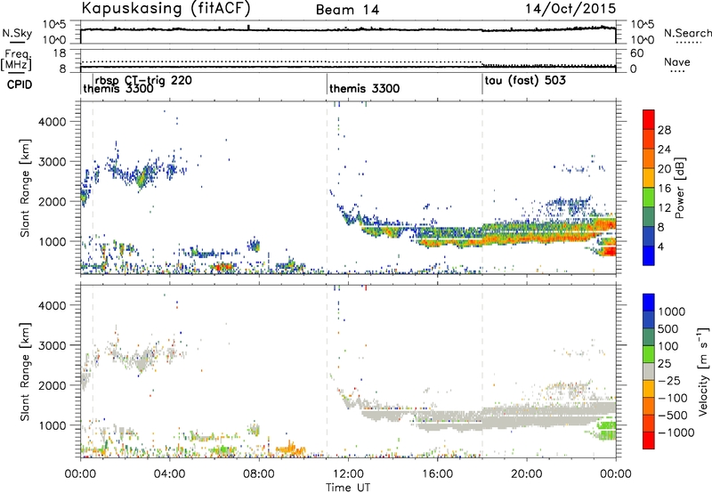Click the Power scale value '4'

(660, 246)
